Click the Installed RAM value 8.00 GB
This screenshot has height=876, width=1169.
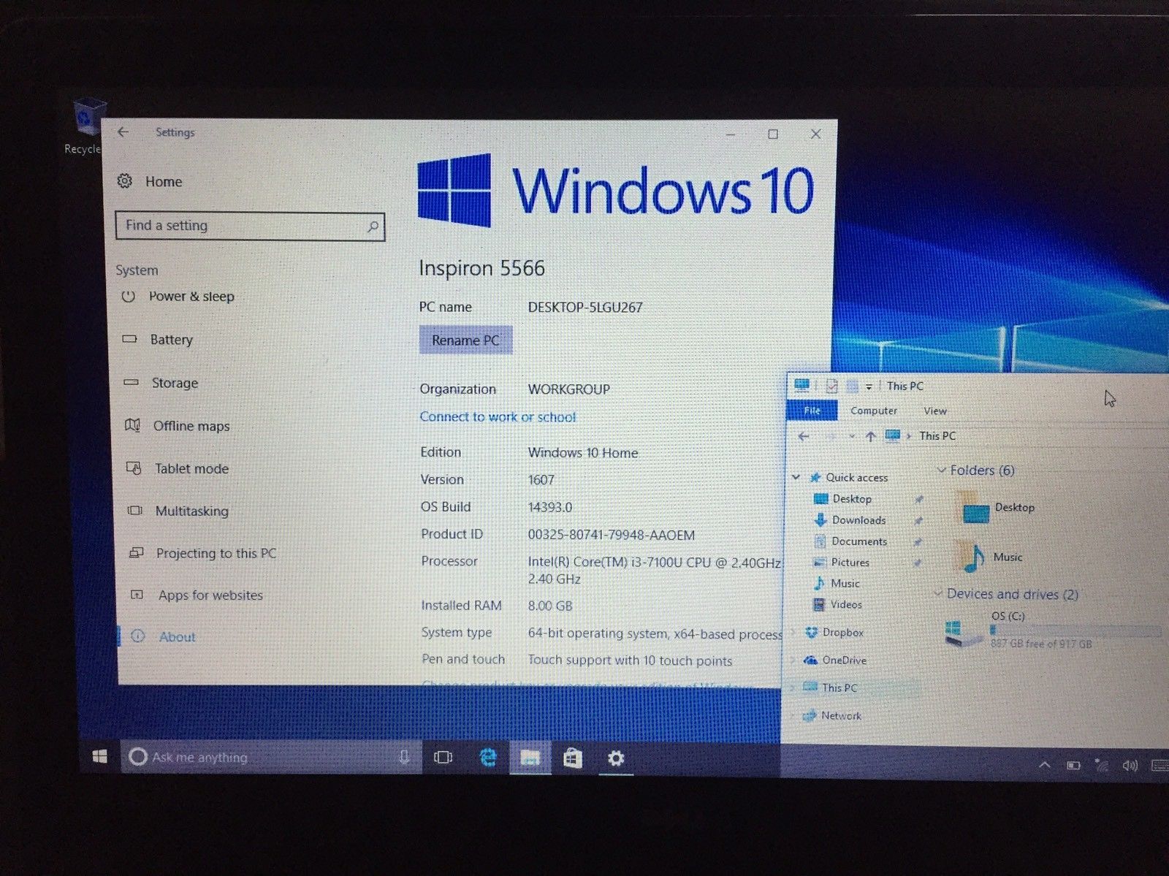click(x=550, y=606)
